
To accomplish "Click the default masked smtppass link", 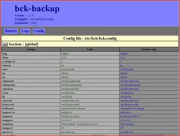I will point(125,120).
